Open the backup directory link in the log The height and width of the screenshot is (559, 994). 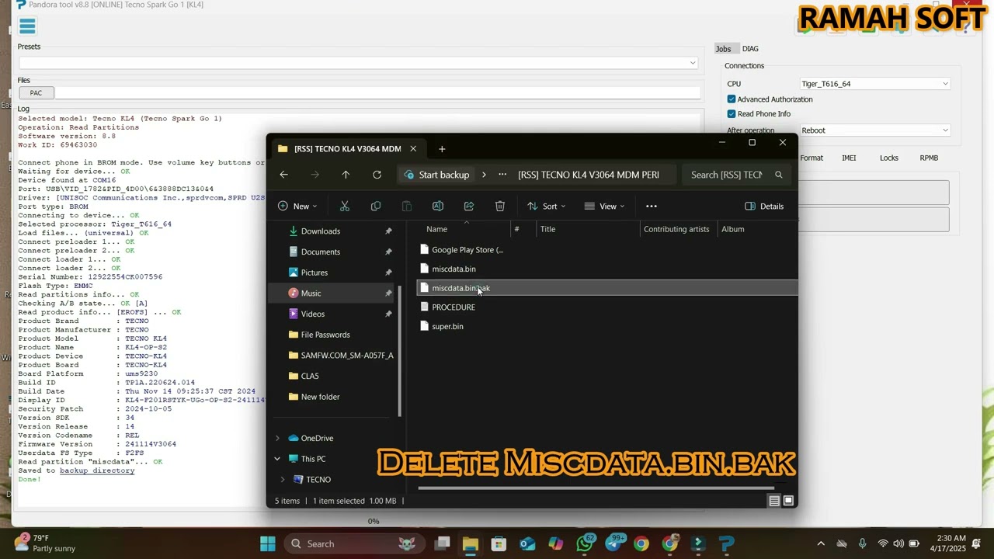(97, 470)
